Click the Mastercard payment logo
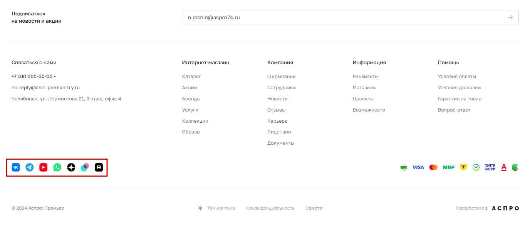This screenshot has width=530, height=225. pos(433,167)
